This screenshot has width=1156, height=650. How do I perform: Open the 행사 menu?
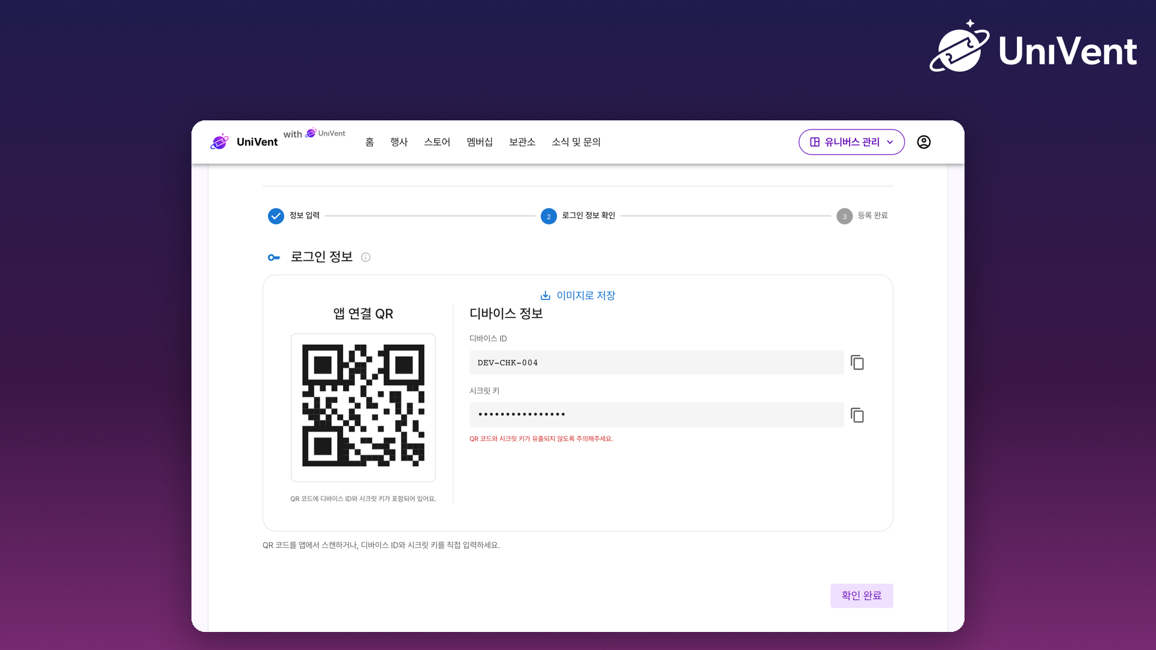click(x=399, y=142)
